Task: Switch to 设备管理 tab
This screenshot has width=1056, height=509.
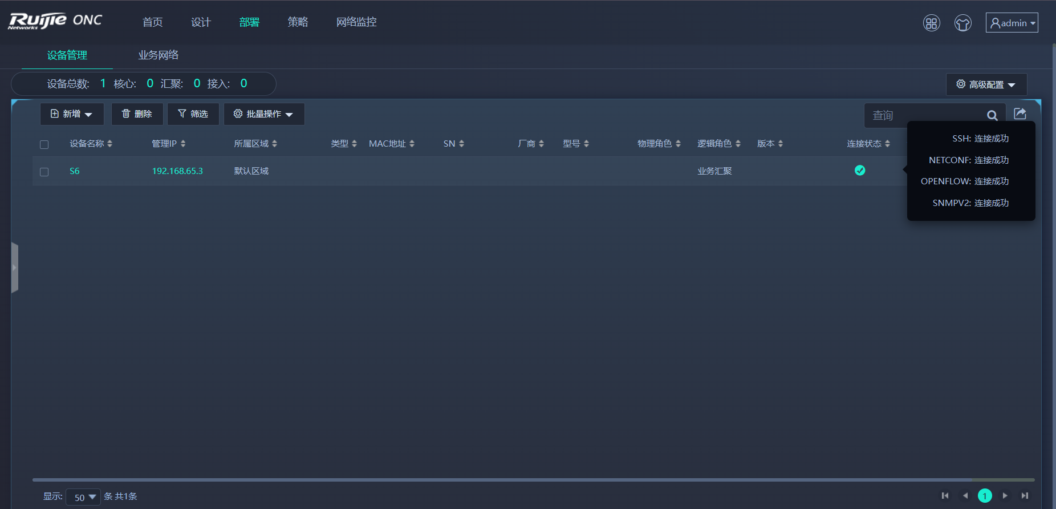Action: click(67, 55)
